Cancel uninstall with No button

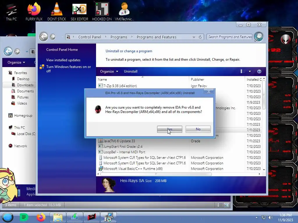(x=198, y=129)
